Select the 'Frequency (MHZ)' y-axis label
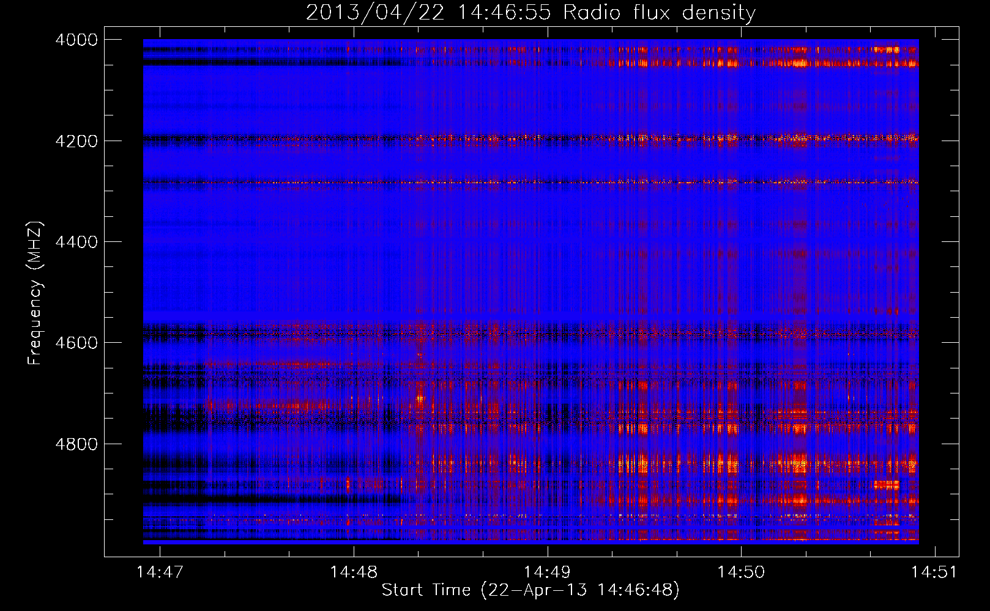The width and height of the screenshot is (990, 611). tap(35, 293)
